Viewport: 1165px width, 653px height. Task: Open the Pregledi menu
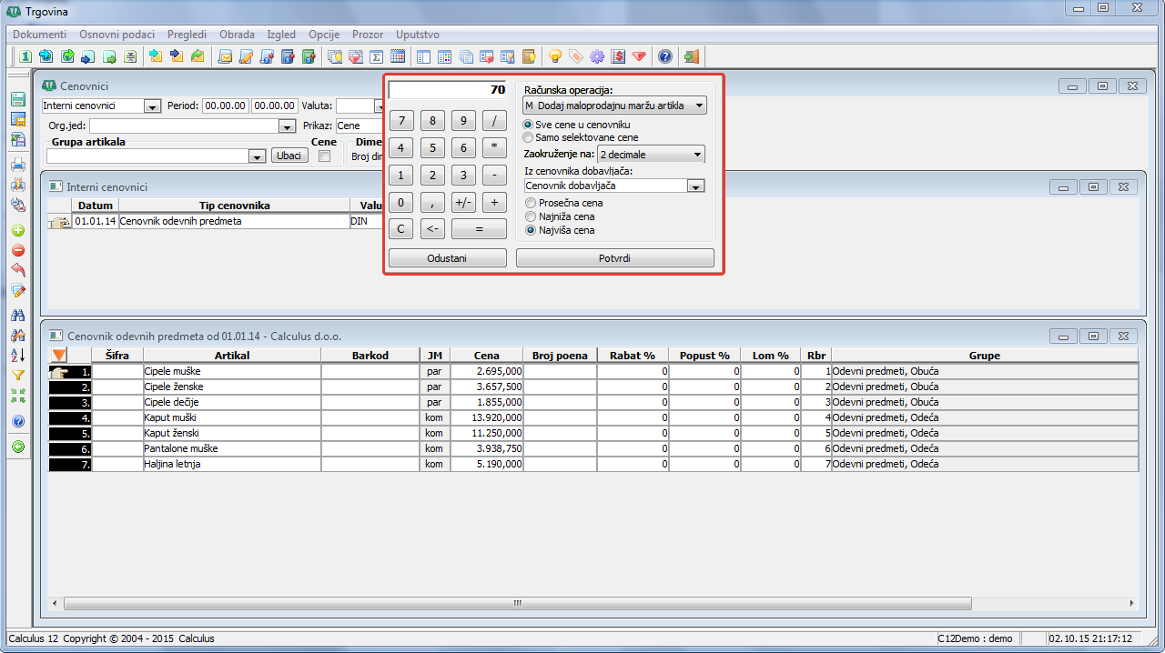click(186, 34)
